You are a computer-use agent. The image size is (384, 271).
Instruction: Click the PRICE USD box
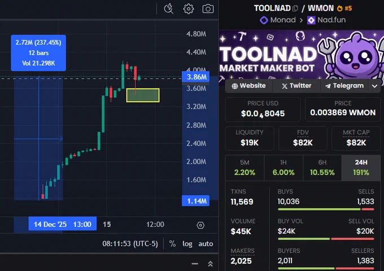(x=263, y=110)
